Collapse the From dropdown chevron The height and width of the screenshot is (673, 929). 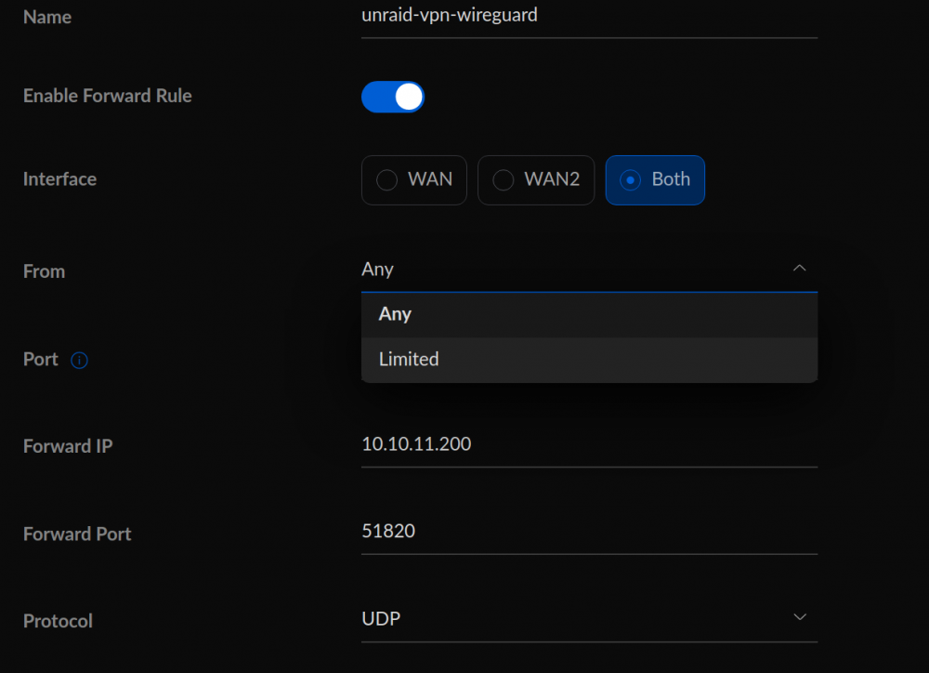point(799,268)
